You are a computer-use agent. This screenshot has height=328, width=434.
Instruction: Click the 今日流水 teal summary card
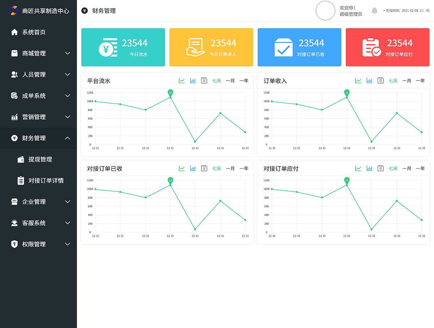123,47
